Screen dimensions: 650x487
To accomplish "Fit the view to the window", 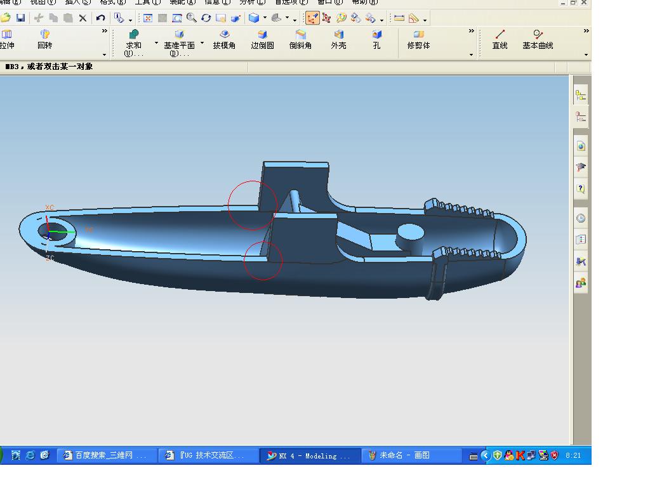I will (x=147, y=18).
